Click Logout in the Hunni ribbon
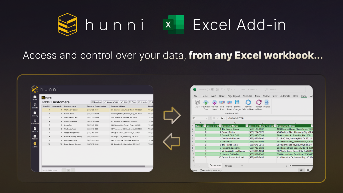Screen dimensions: 343x193 tap(266, 104)
